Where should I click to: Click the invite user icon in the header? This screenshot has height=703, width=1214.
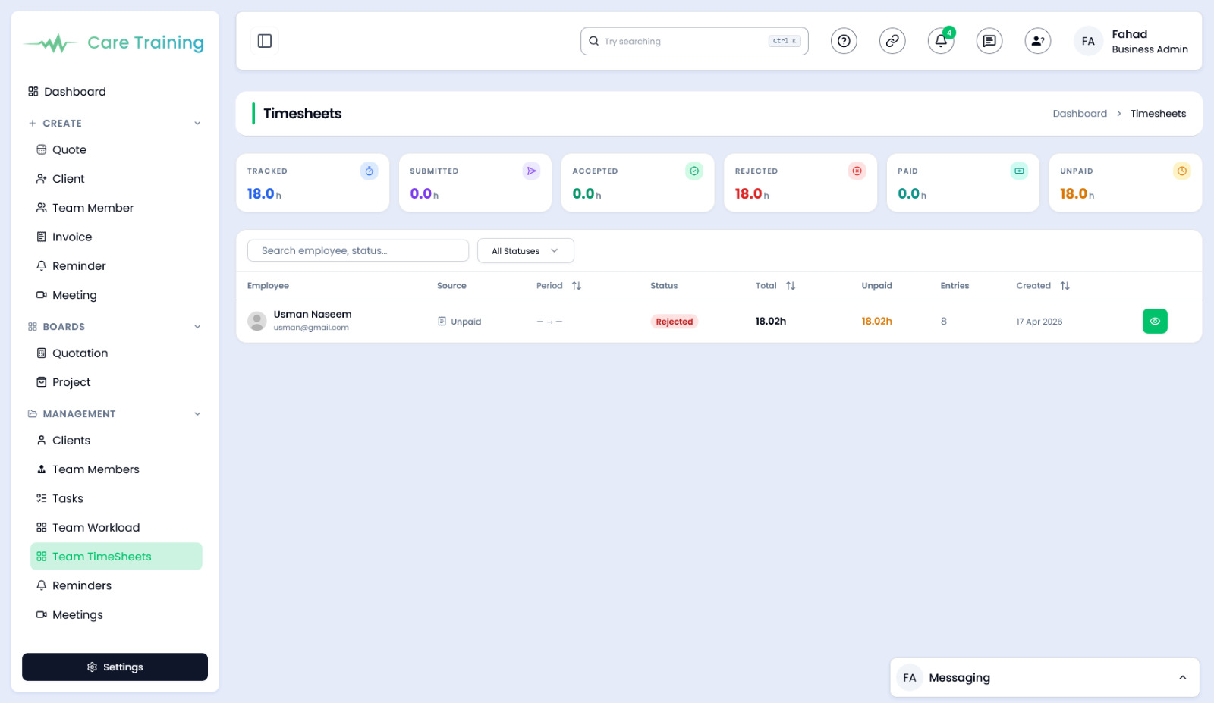pos(1037,41)
